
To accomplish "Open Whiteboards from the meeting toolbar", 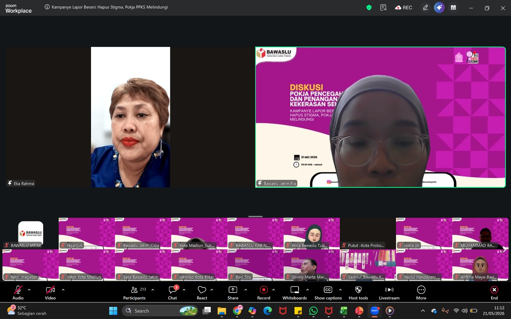I will coord(294,293).
